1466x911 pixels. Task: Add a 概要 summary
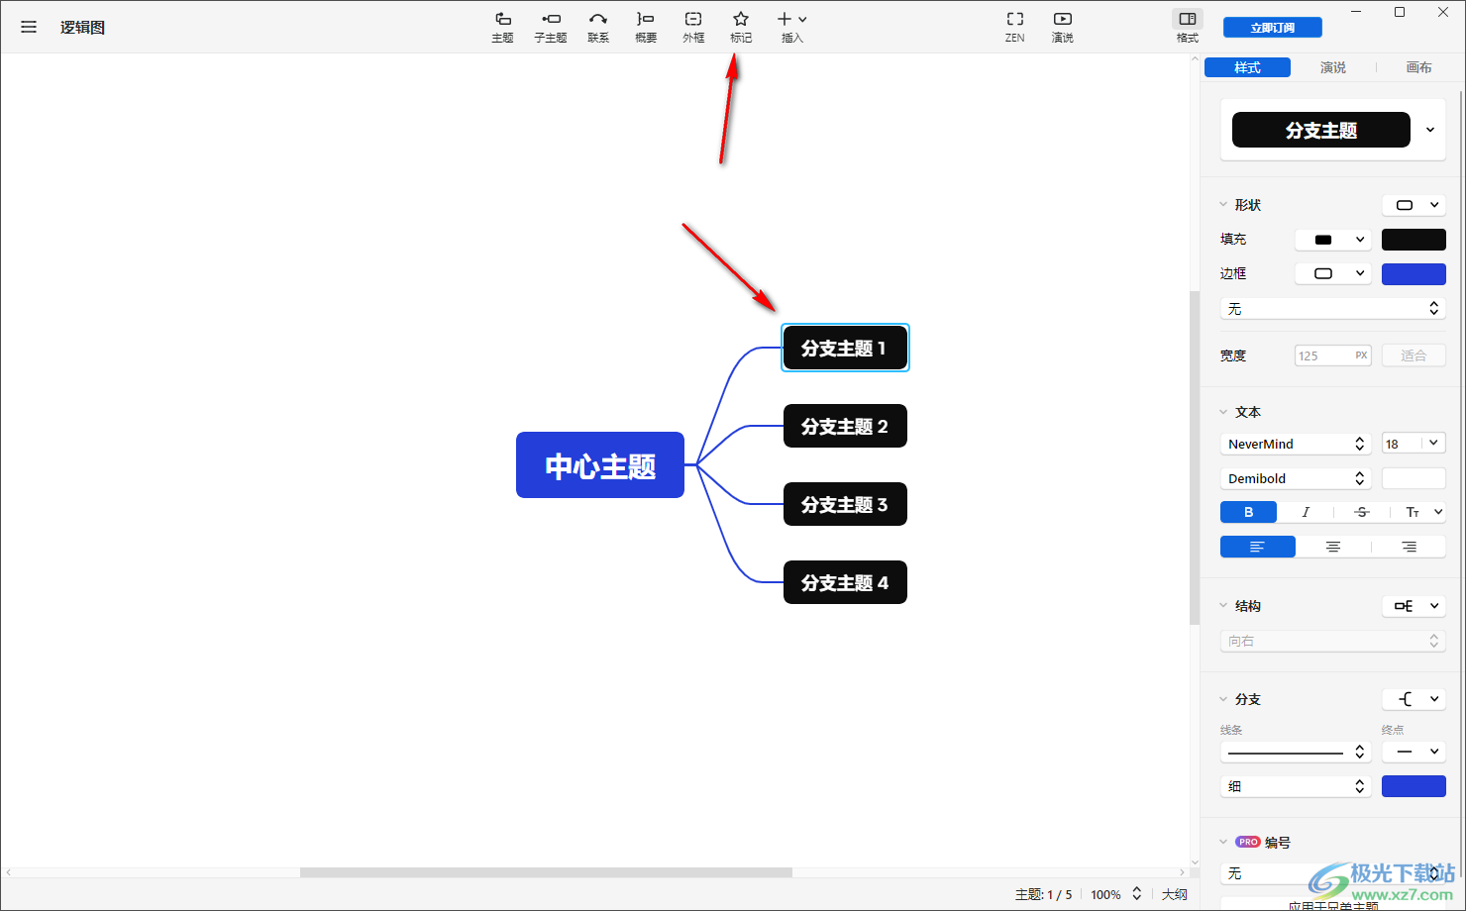point(646,27)
